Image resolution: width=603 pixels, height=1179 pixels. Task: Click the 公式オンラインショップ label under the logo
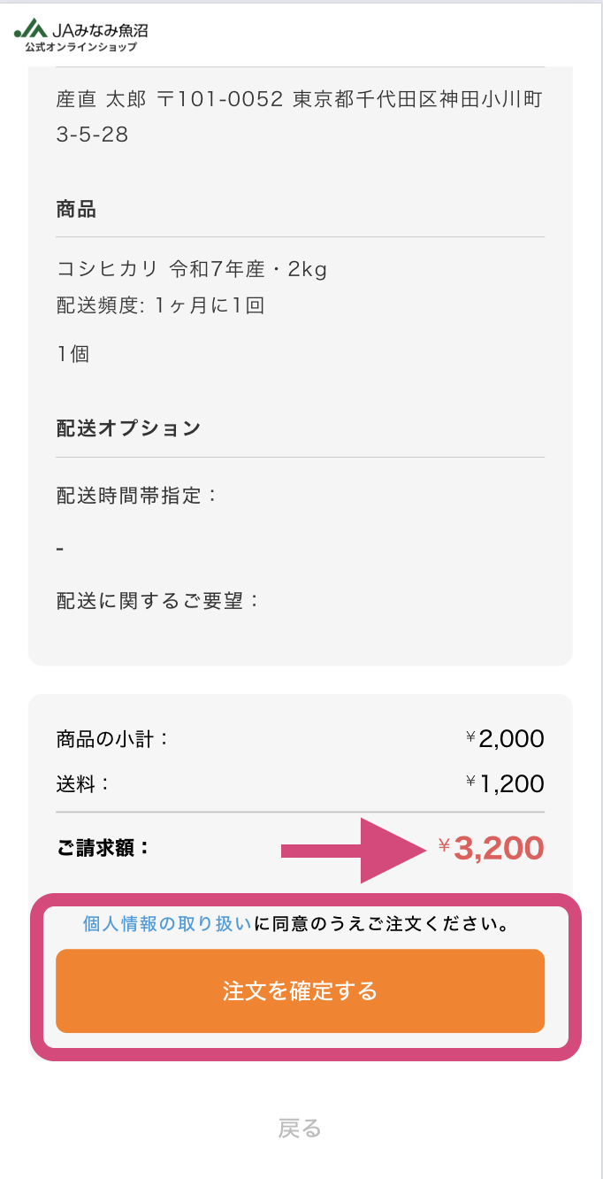81,49
